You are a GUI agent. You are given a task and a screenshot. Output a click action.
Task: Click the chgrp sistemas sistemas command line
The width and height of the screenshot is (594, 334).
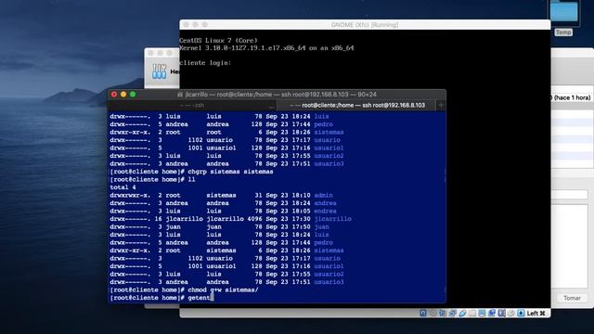click(191, 172)
